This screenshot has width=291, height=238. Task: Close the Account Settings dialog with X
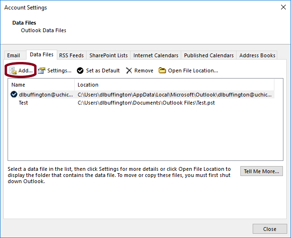(x=283, y=7)
